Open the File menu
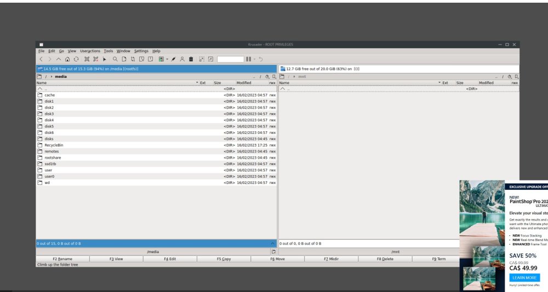 (x=41, y=50)
